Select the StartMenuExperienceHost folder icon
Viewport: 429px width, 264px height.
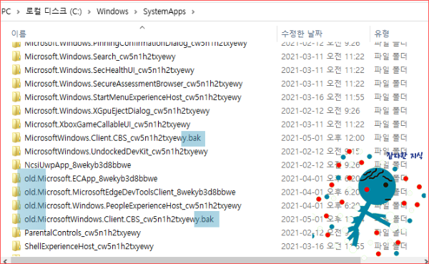click(x=16, y=97)
